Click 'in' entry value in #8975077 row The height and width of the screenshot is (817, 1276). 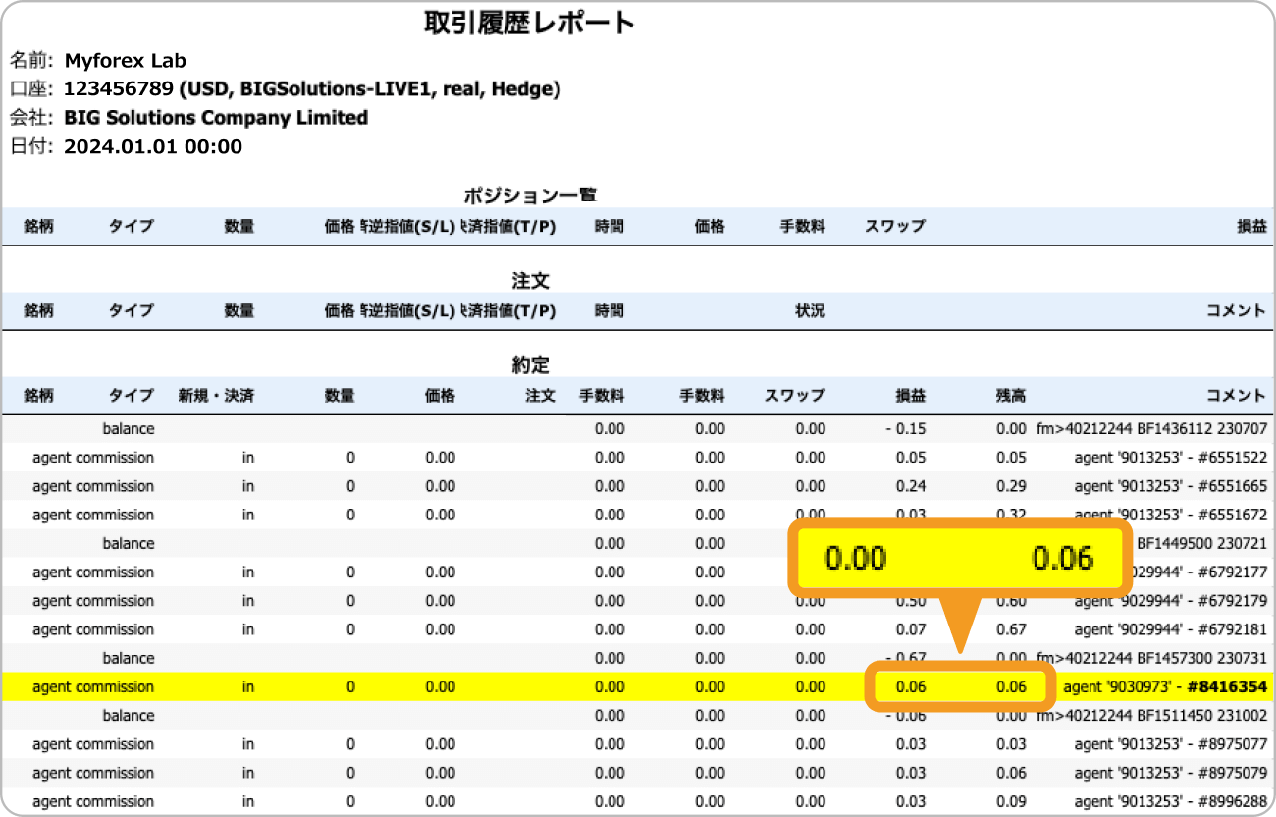point(248,744)
